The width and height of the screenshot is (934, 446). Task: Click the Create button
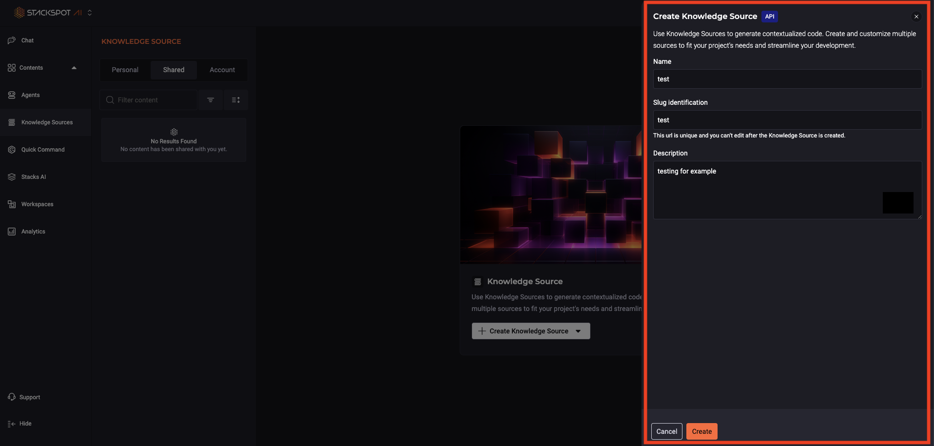coord(701,431)
